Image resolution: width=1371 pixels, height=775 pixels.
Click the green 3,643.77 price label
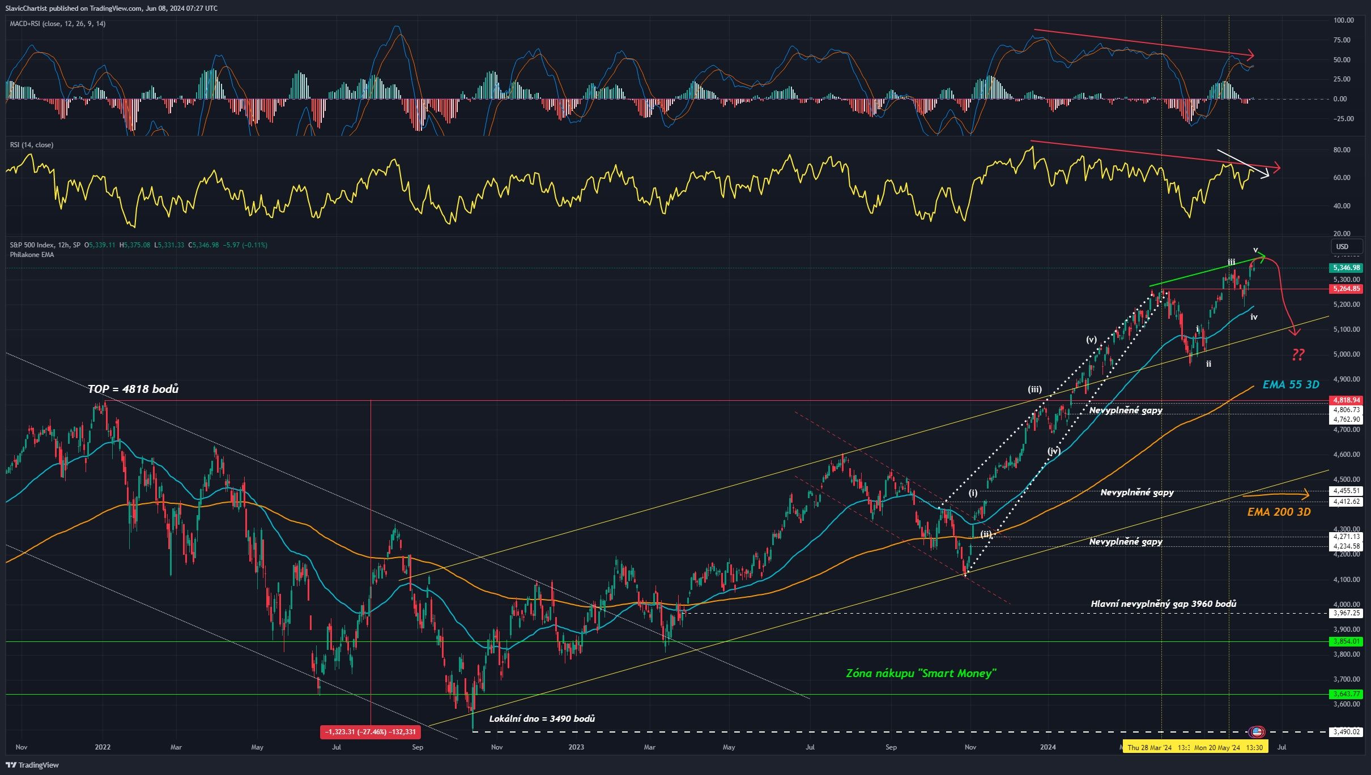coord(1346,694)
